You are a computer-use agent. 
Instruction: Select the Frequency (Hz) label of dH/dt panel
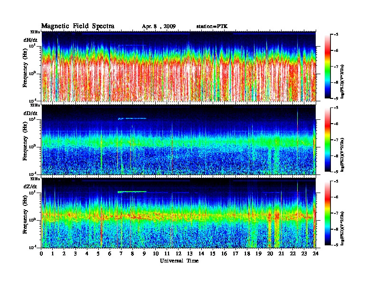[x=25, y=68]
